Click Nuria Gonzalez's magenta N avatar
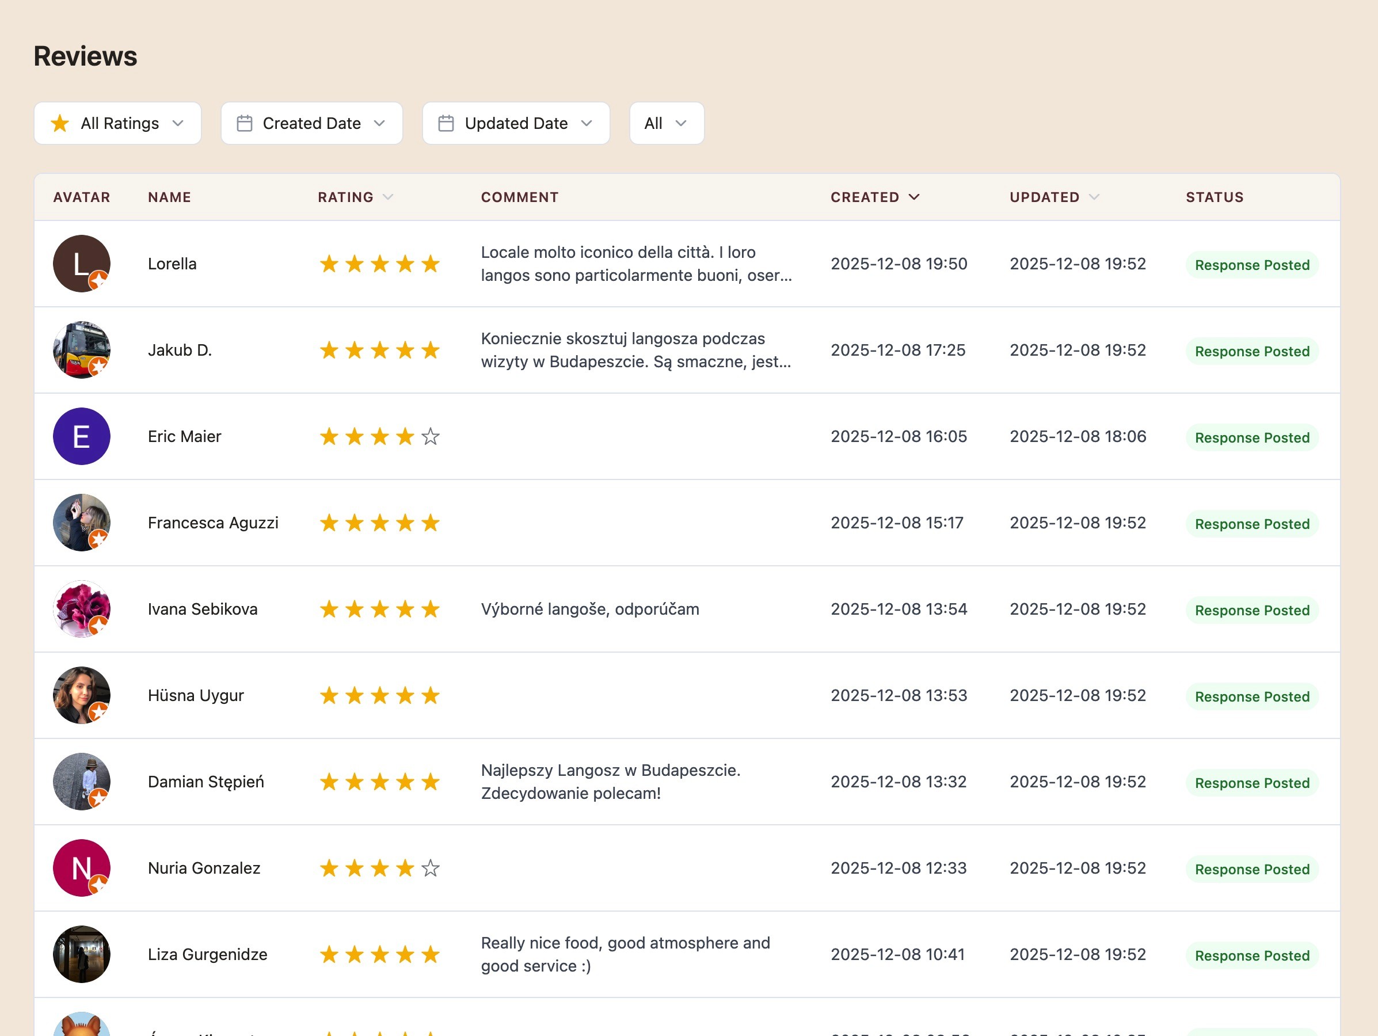This screenshot has width=1378, height=1036. point(82,868)
